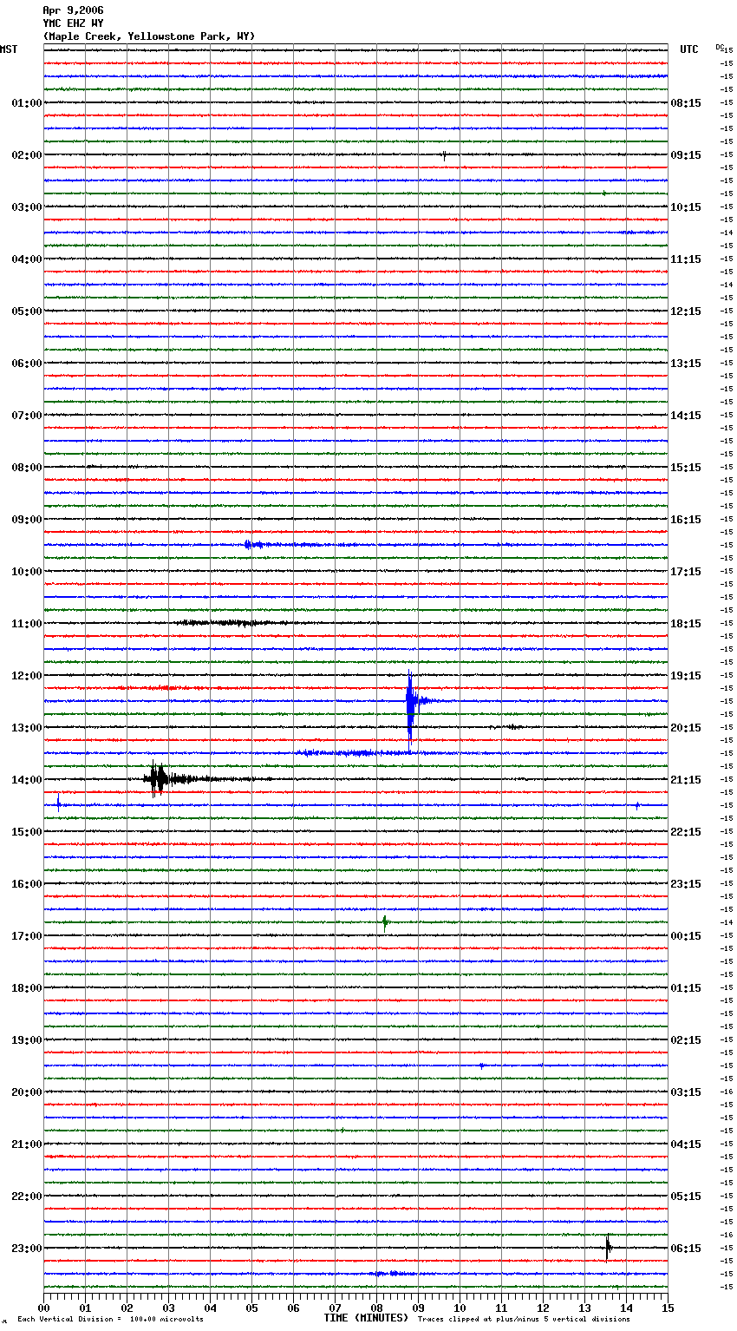Click the blue spike at start of 14:30 trace
The image size is (737, 1331).
click(58, 804)
